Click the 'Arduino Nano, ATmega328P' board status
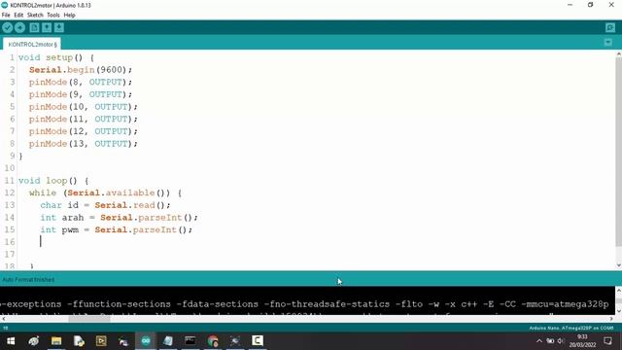 coord(571,329)
